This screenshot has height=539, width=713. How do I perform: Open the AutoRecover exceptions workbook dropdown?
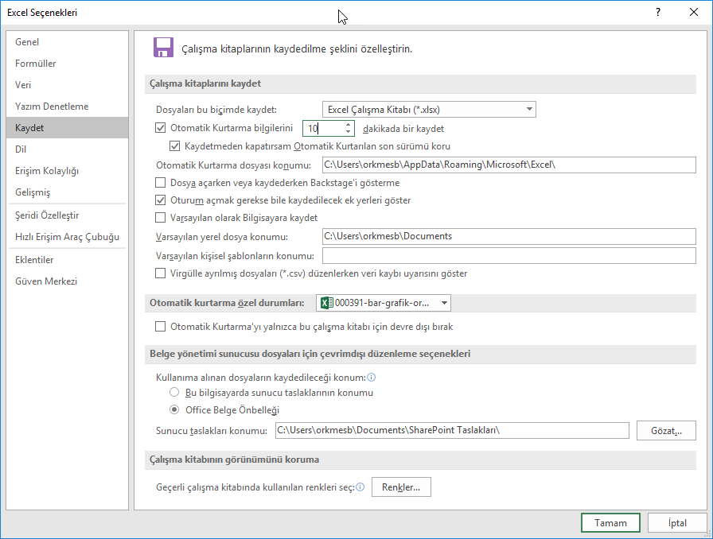(384, 303)
